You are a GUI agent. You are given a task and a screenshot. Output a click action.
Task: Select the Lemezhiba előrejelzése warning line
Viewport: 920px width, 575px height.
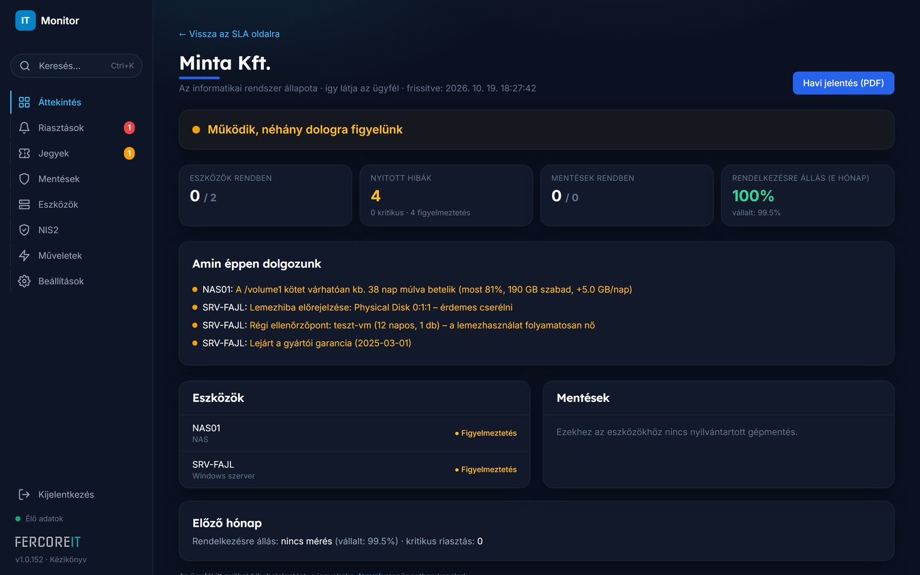(352, 308)
